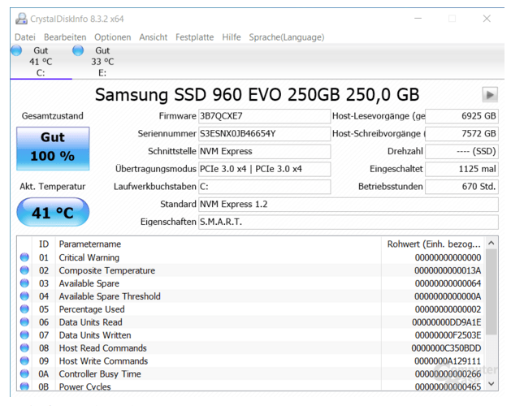Screen dimensions: 511x406
Task: Click the Akt. Temperatur label
Action: (53, 187)
